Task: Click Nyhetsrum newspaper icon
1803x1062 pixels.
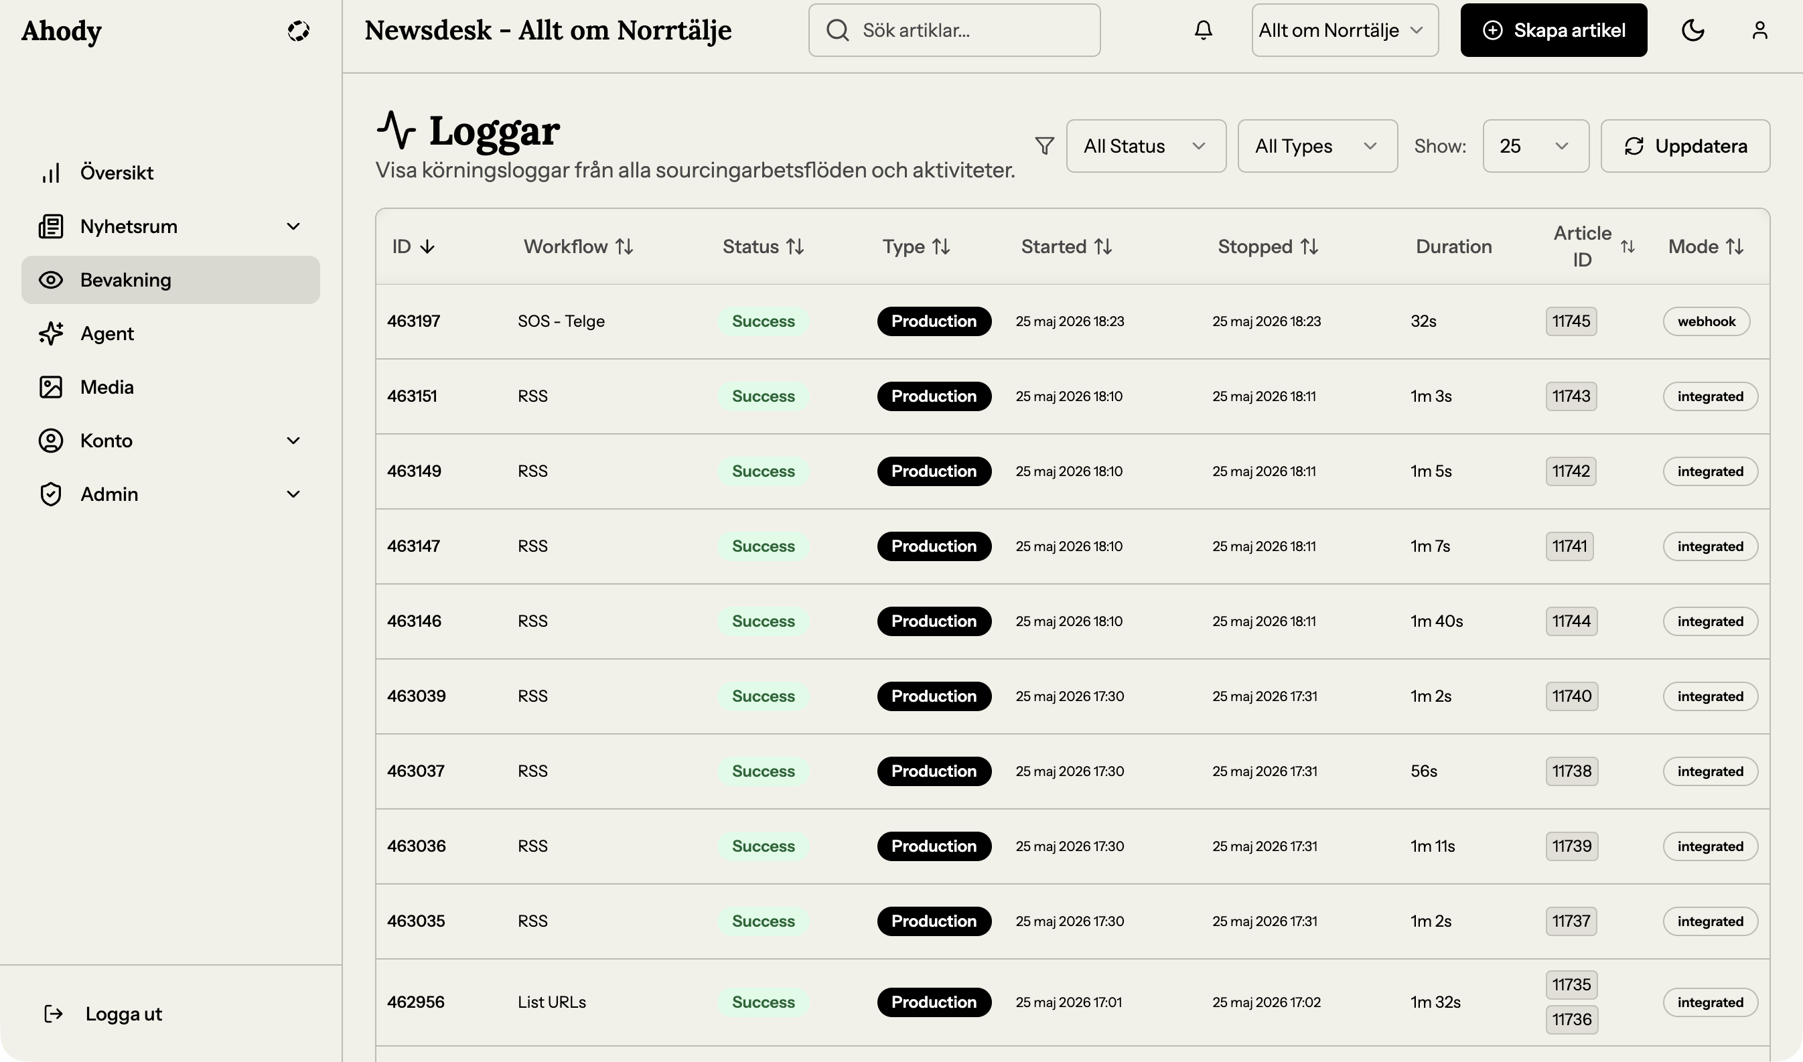Action: 51,226
